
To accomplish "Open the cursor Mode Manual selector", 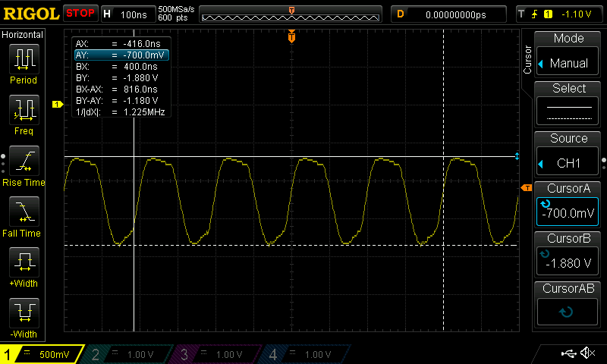I will pos(568,54).
